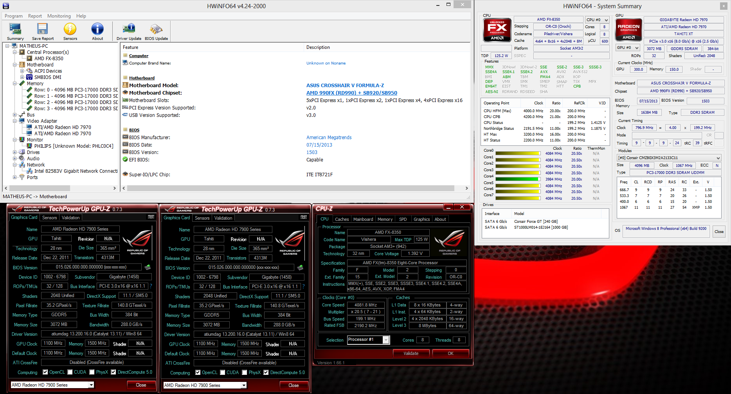Select Video Adapter tree item
731x394 pixels.
pyautogui.click(x=42, y=121)
